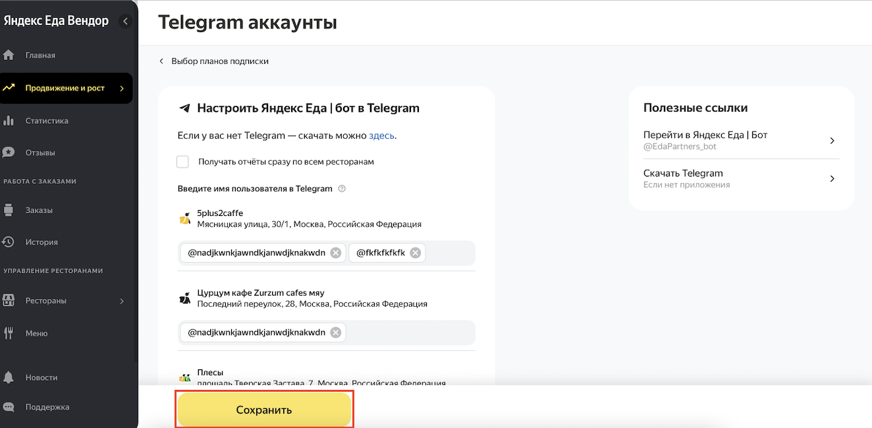Click the Меню fork and knife icon
872x428 pixels.
coord(9,333)
